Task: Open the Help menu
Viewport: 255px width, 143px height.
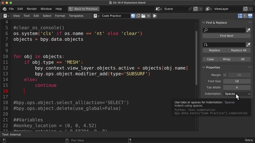Action: pyautogui.click(x=59, y=9)
